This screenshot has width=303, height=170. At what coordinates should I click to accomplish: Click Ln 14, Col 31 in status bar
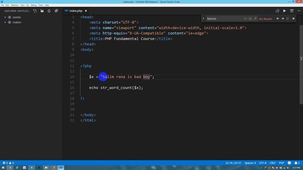click(x=233, y=163)
